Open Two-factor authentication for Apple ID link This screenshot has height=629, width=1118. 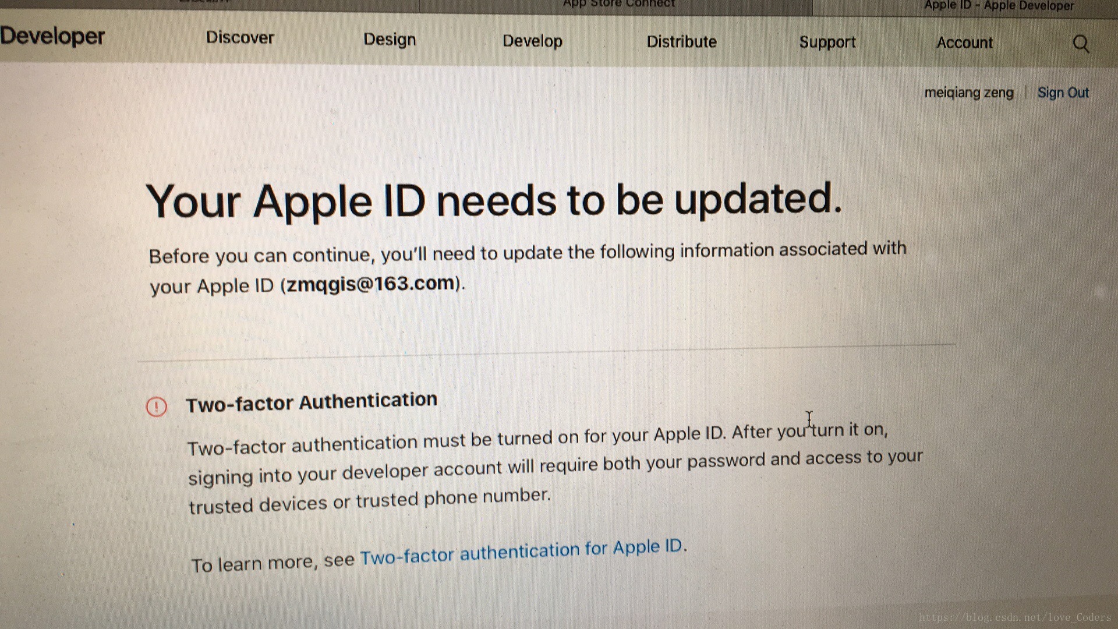(521, 552)
